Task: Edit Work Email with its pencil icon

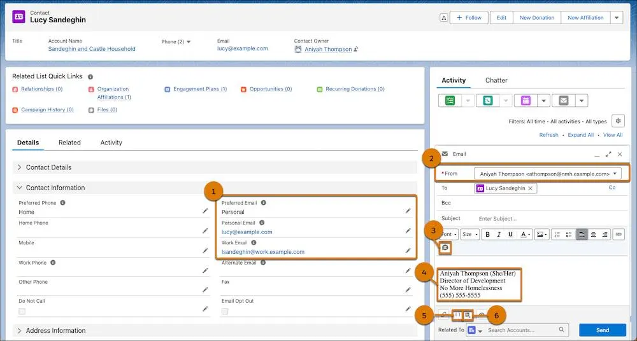Action: (x=408, y=251)
